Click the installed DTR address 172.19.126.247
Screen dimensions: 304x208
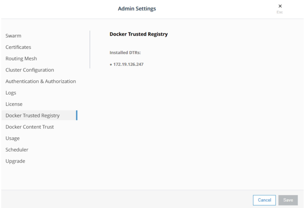pos(128,64)
